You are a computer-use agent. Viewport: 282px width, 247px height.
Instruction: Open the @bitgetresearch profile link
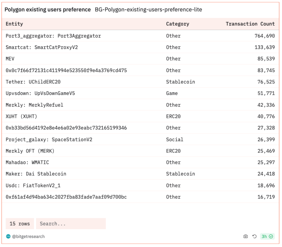pyautogui.click(x=28, y=237)
